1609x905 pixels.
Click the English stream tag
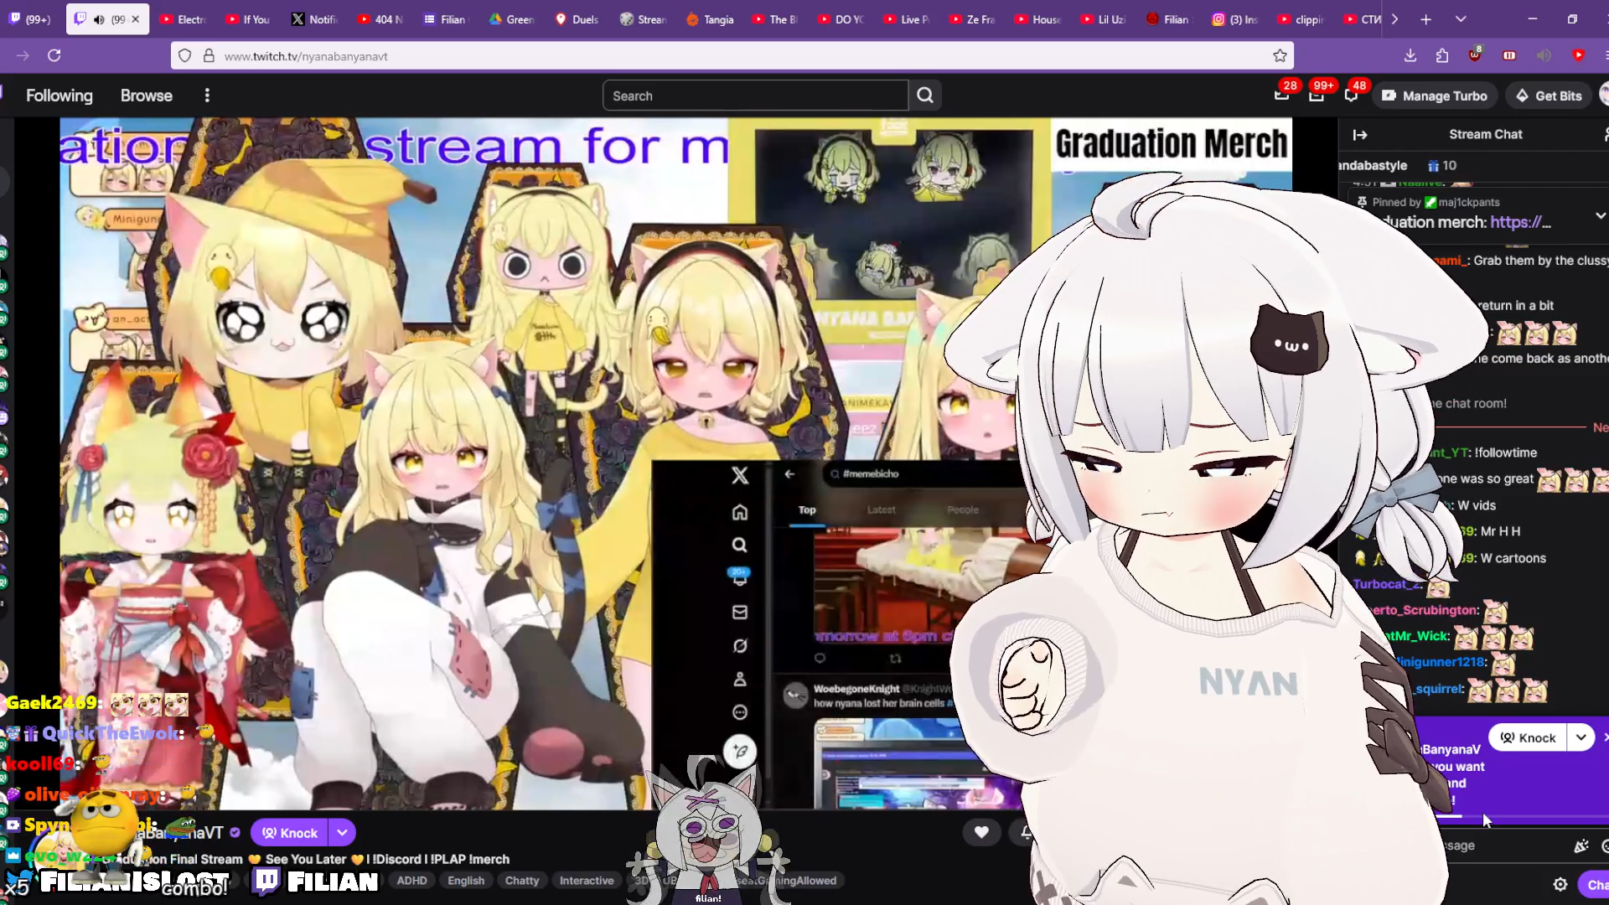click(x=466, y=881)
